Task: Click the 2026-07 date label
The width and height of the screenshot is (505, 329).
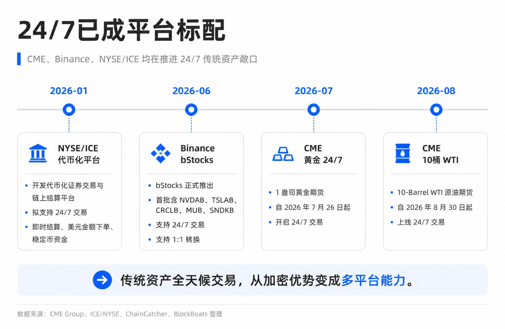Action: click(x=314, y=91)
